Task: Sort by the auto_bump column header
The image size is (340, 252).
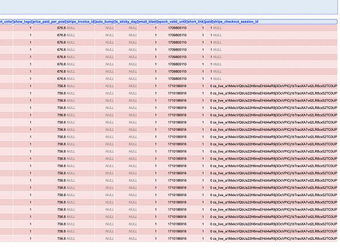Action: click(x=105, y=22)
